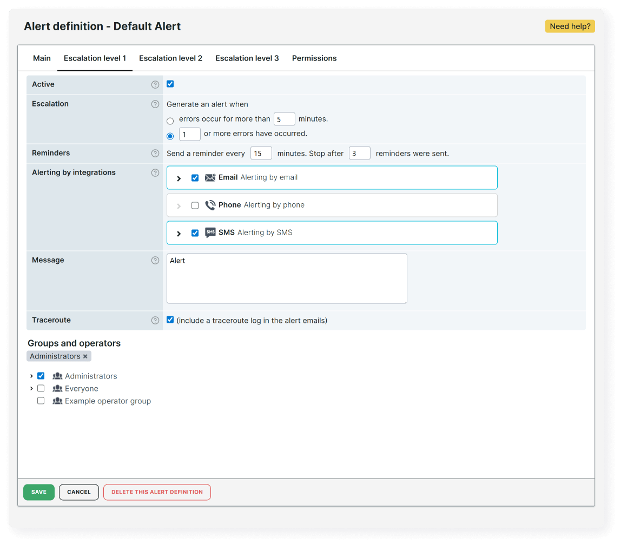621x545 pixels.
Task: Click the help icon beside Active
Action: pyautogui.click(x=155, y=84)
